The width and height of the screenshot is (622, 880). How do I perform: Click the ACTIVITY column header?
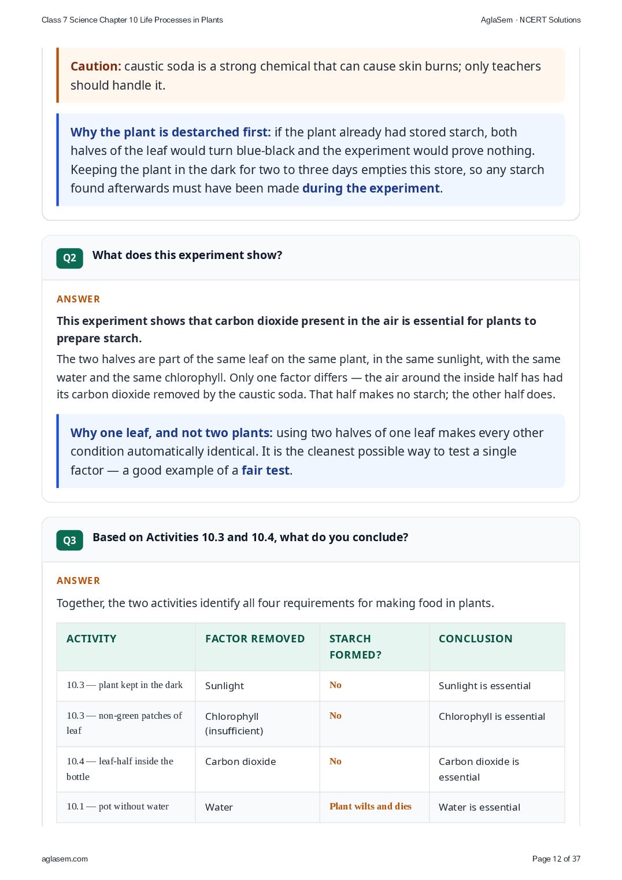(x=91, y=639)
